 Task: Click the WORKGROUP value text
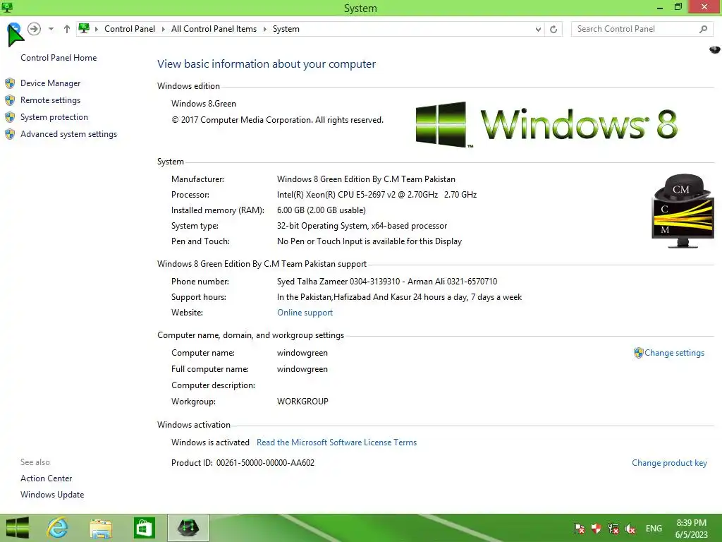[302, 402]
